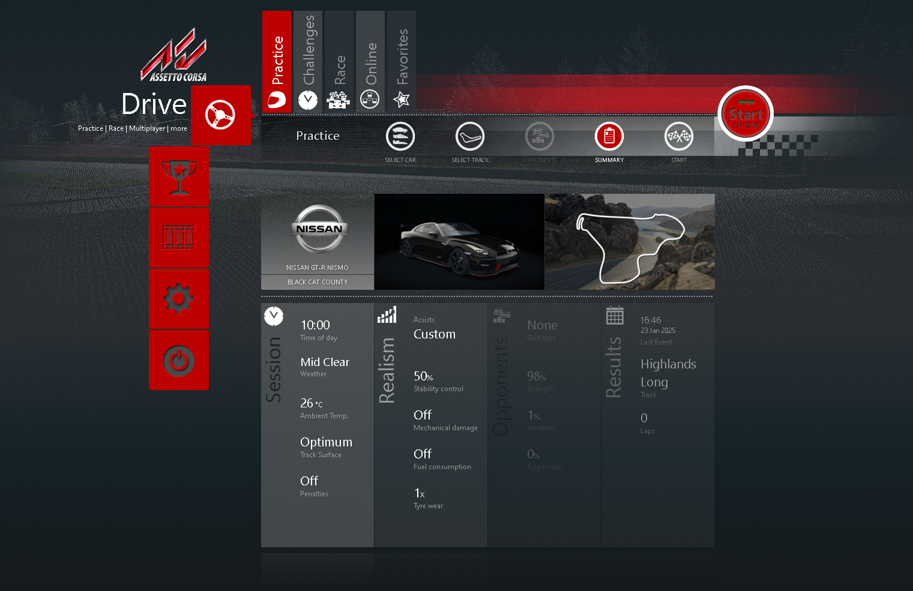The height and width of the screenshot is (591, 913).
Task: Open the film strip replay tile
Action: (x=179, y=238)
